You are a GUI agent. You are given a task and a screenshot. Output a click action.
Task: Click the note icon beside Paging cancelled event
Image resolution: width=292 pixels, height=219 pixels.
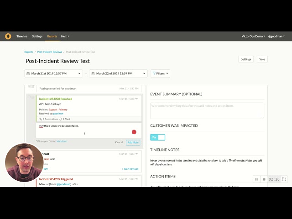(33, 86)
